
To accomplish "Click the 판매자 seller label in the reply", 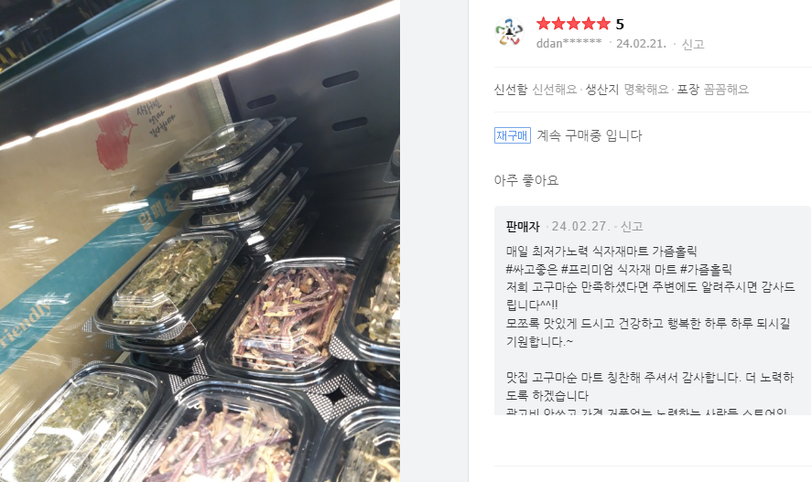I will (x=523, y=226).
